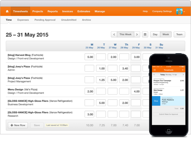Go to next week arrow

(137, 34)
